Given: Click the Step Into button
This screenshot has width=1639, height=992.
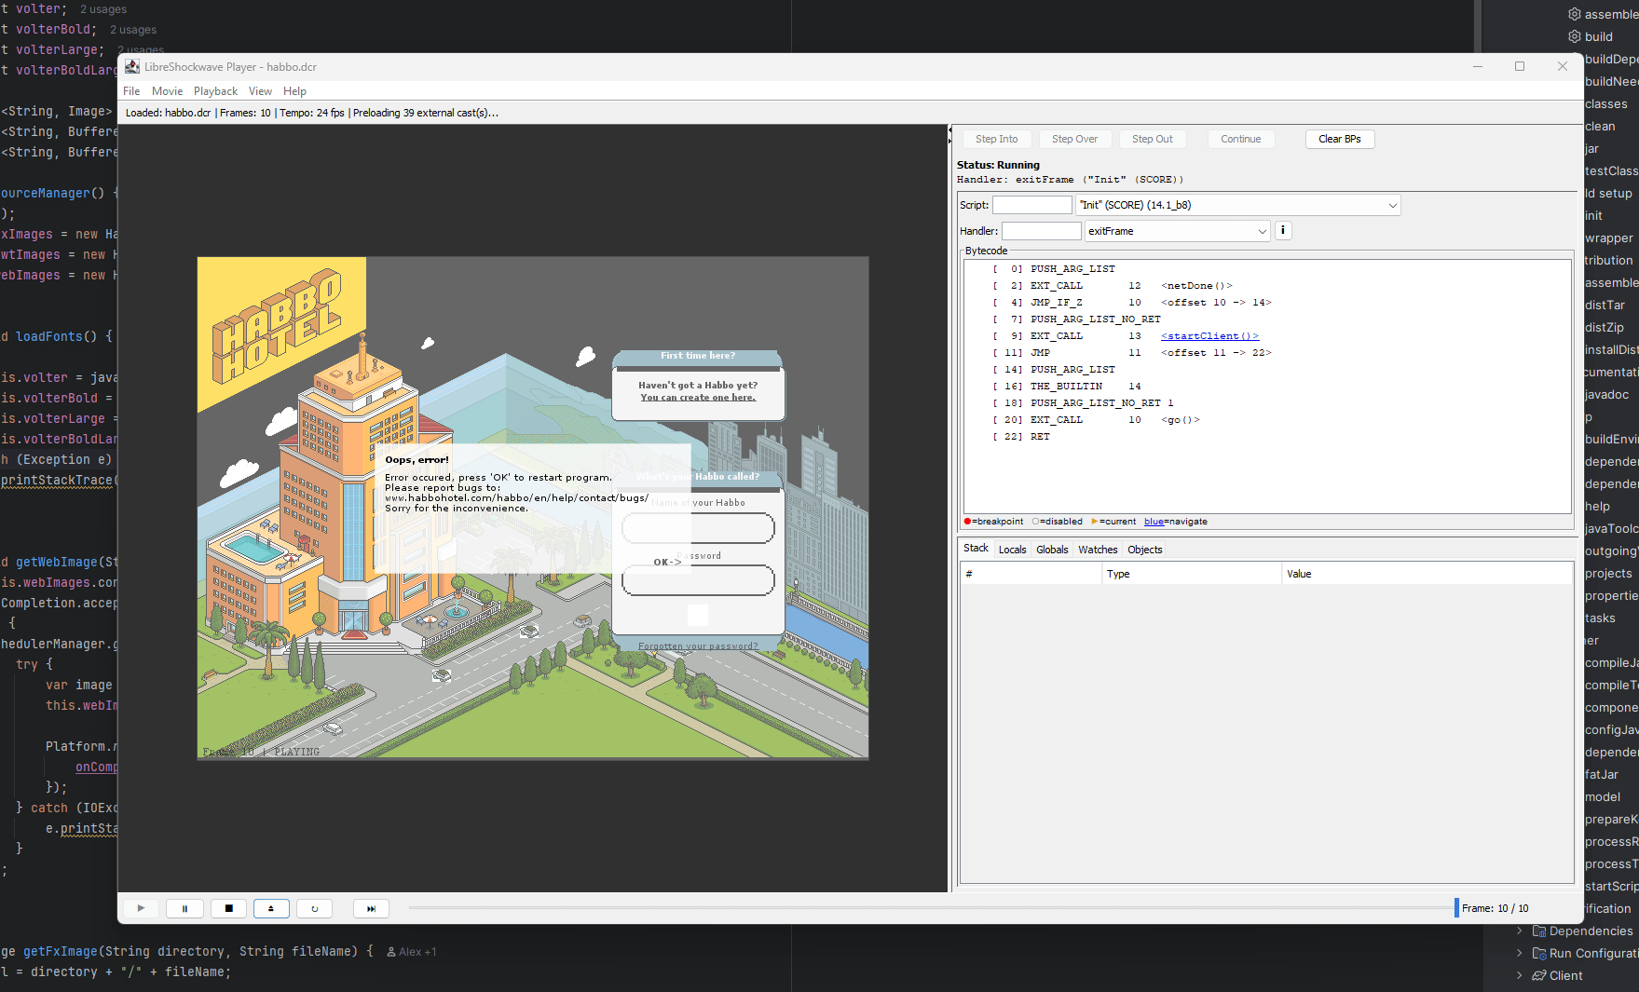Looking at the screenshot, I should click(997, 139).
